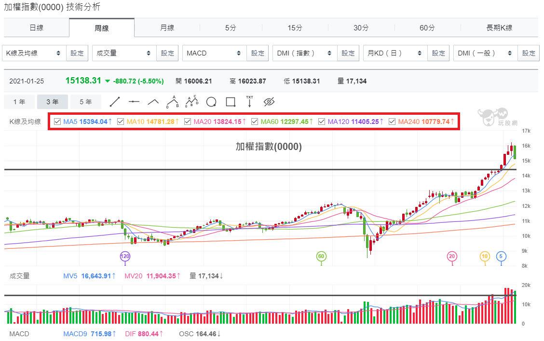
Task: Click the MV5 16,643.91 volume value
Action: coord(89,276)
